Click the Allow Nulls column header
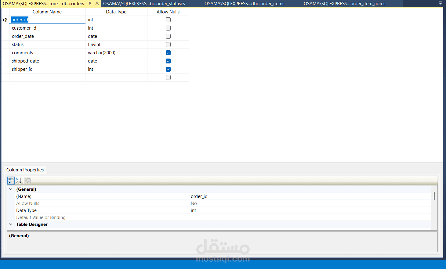This screenshot has width=446, height=269. (168, 12)
